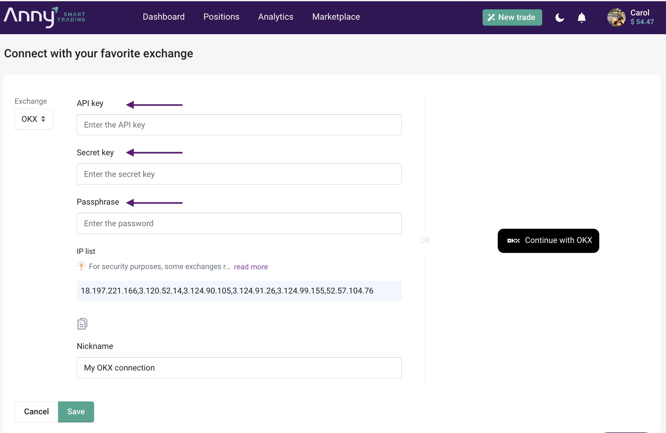This screenshot has width=666, height=433.
Task: Open the Dashboard menu
Action: tap(163, 17)
